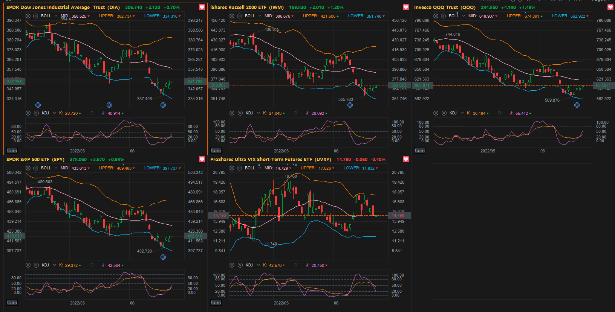Toggle the watchlist heart for DIA
The image size is (615, 312).
(x=202, y=7)
